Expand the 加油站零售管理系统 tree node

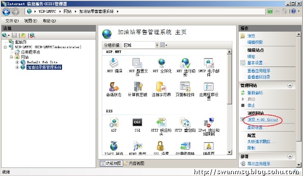point(17,67)
